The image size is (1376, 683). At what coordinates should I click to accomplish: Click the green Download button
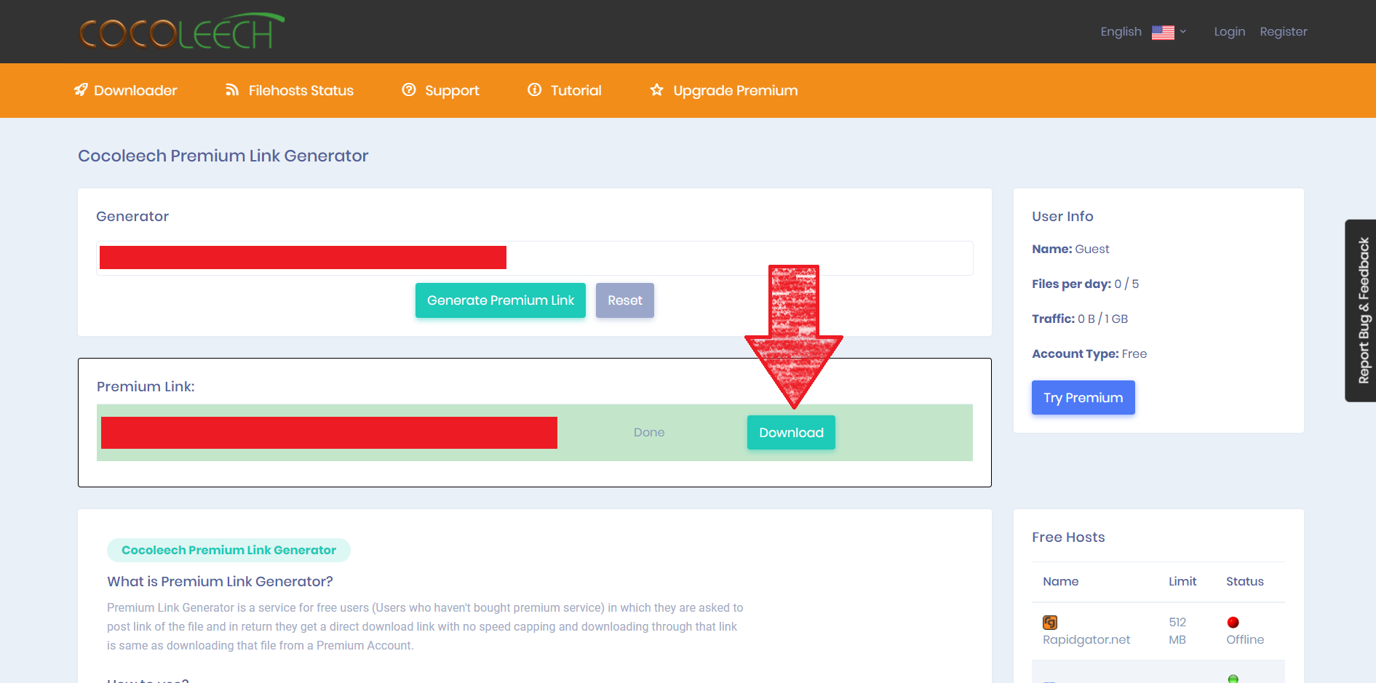(791, 433)
